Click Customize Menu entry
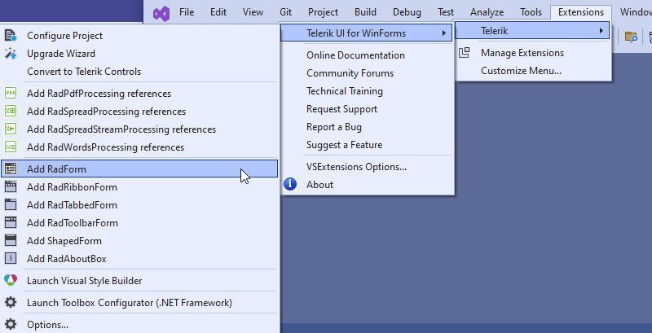 click(521, 71)
